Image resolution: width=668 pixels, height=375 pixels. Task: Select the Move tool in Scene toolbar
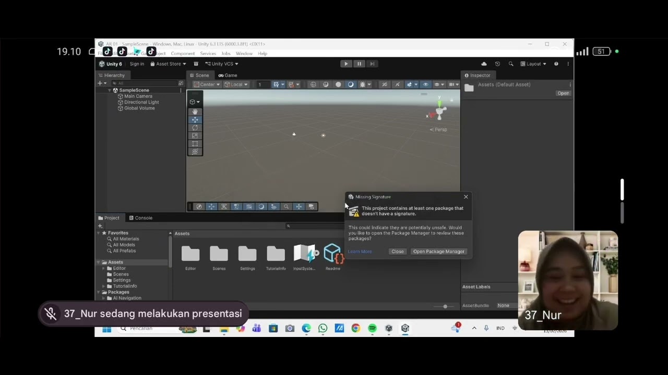[x=195, y=119]
